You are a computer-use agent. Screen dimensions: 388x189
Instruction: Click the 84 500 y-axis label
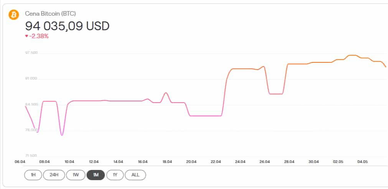point(31,104)
